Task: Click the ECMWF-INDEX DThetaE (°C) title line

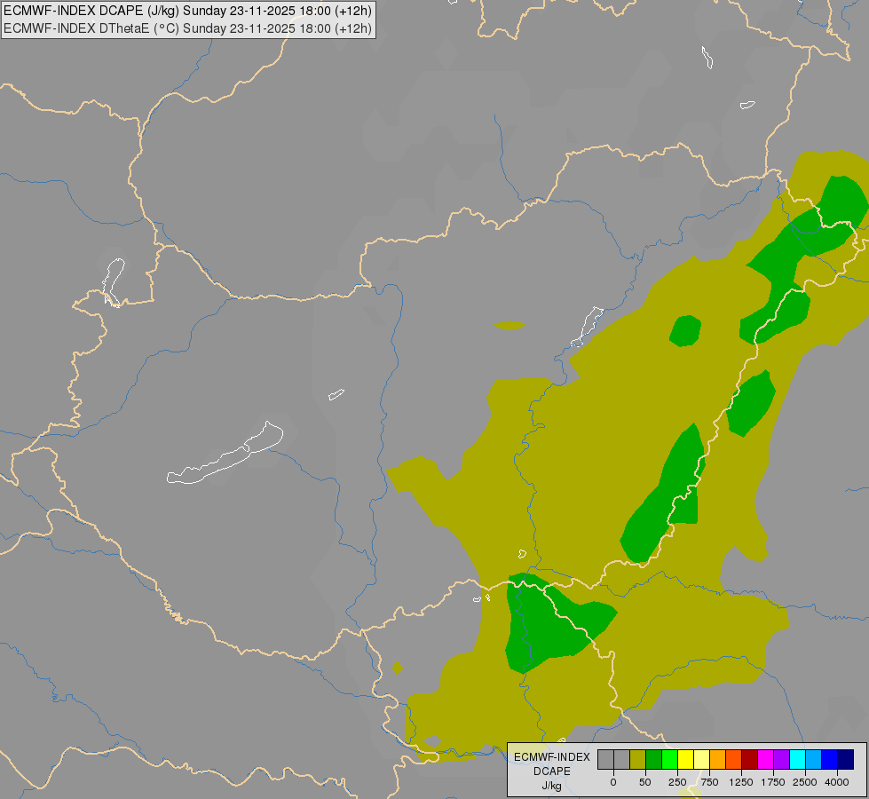Action: [x=188, y=28]
